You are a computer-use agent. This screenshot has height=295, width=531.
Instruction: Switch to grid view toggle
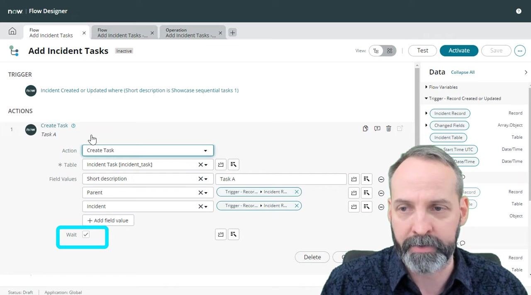click(390, 51)
